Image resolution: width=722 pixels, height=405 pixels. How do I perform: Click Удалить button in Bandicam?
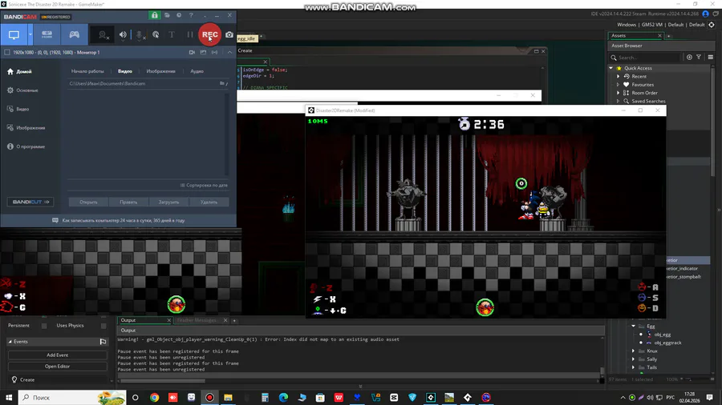(209, 202)
